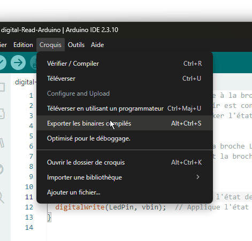Open the Edition menu
252x241 pixels.
click(23, 45)
